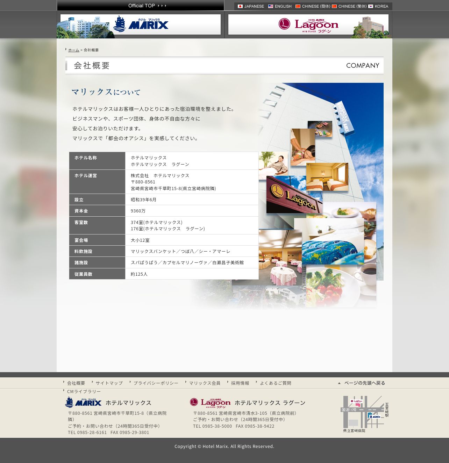Click the massage spa photo thumbnail
Image resolution: width=449 pixels, height=463 pixels.
[x=303, y=147]
